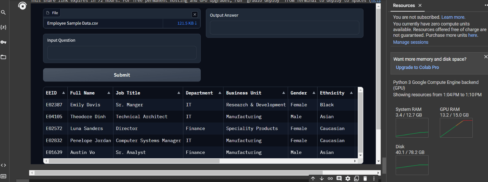Sort table by Job Title column
Viewport: 488px width, 182px height.
(x=179, y=93)
